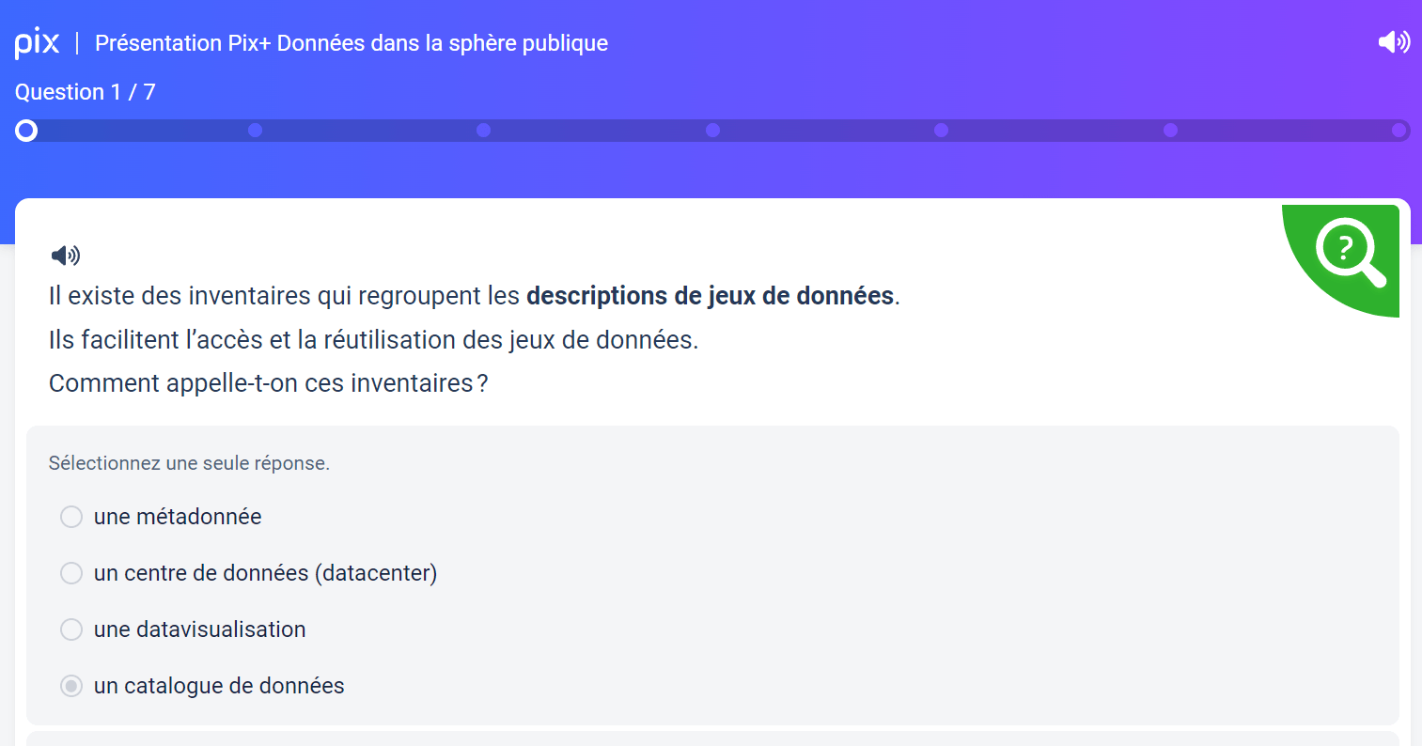Click the fifth dot on progress bar
Image resolution: width=1422 pixels, height=746 pixels.
941,131
